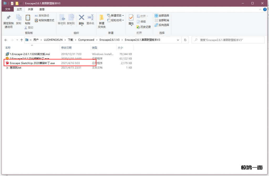Click 历史记录 history button

pos(144,27)
